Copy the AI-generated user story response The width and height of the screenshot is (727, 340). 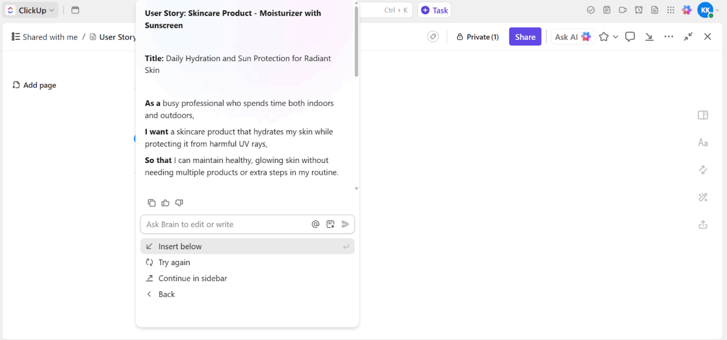coord(152,202)
